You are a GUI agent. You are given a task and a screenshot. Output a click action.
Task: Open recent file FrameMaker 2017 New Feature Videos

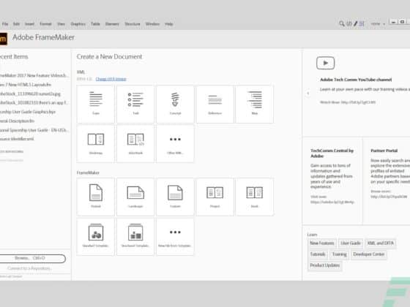point(34,75)
